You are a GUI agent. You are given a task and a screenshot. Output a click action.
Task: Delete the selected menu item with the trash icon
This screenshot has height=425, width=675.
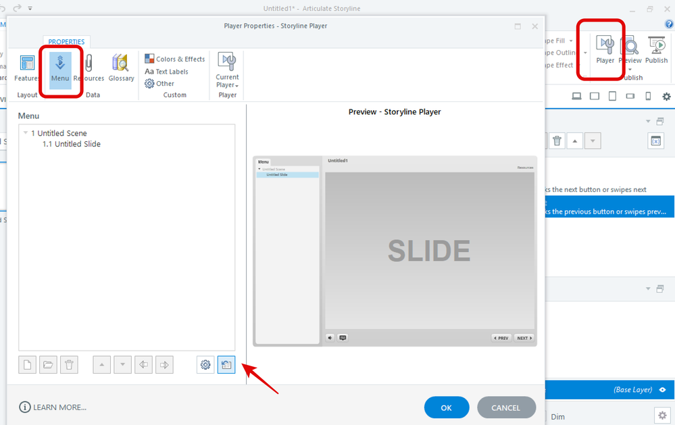tap(69, 365)
